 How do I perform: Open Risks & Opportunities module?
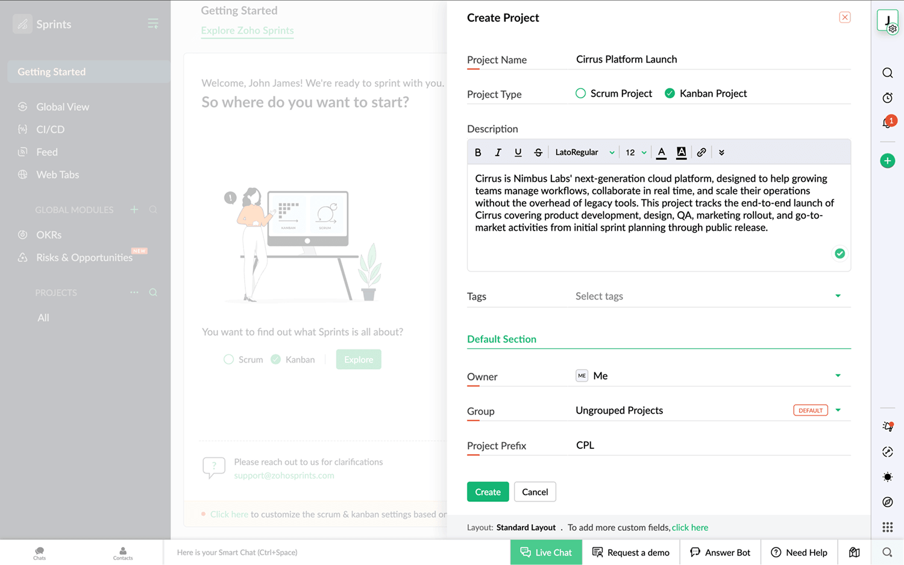[84, 258]
